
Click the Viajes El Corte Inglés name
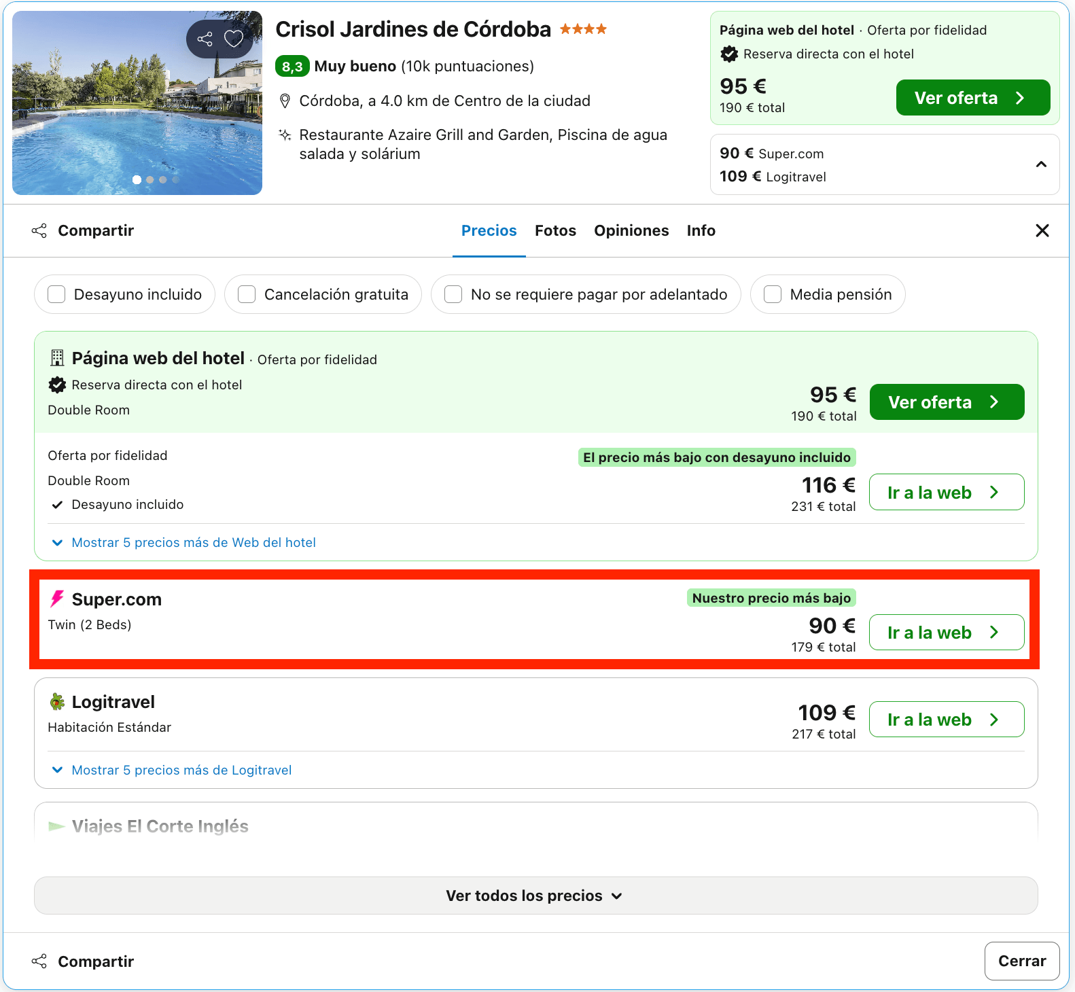tap(160, 826)
